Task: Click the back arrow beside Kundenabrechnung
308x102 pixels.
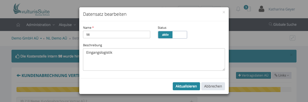Action: click(18, 75)
